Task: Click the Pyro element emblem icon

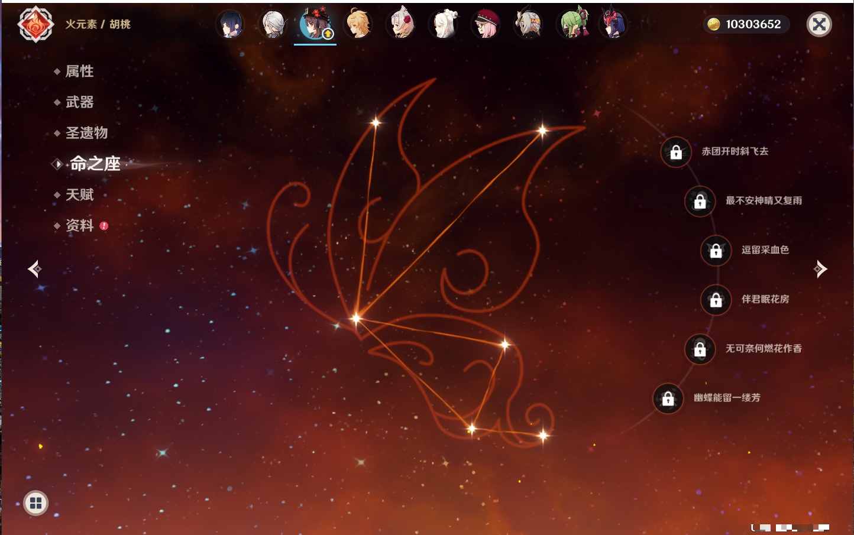Action: (x=35, y=24)
